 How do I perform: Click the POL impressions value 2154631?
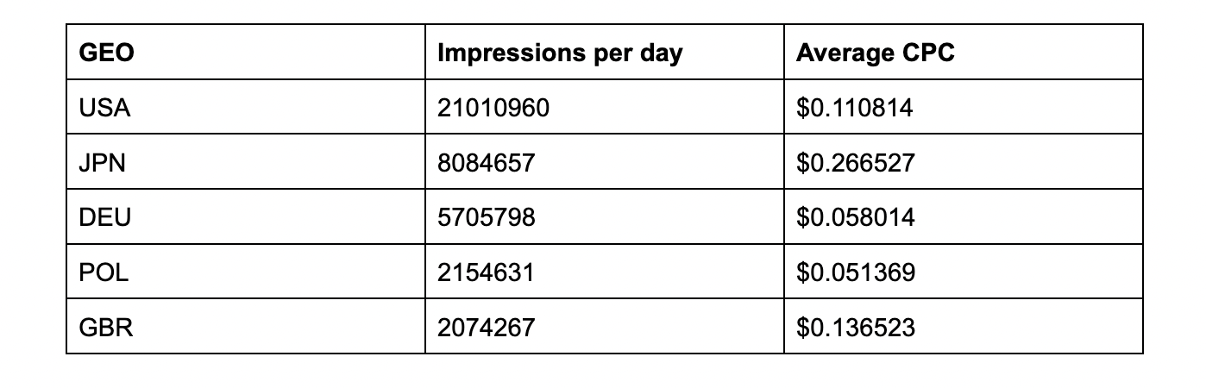486,272
